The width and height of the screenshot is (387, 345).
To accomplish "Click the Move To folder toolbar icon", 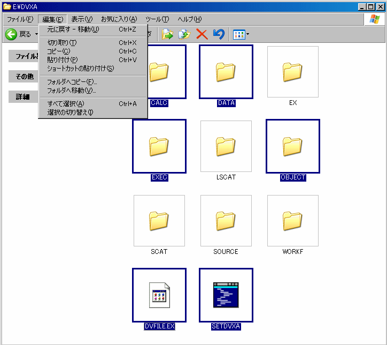I will point(168,34).
